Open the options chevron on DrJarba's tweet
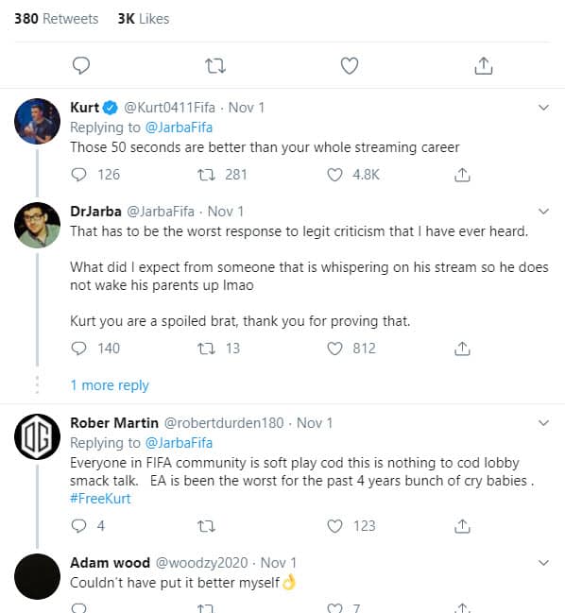The image size is (565, 613). point(543,212)
